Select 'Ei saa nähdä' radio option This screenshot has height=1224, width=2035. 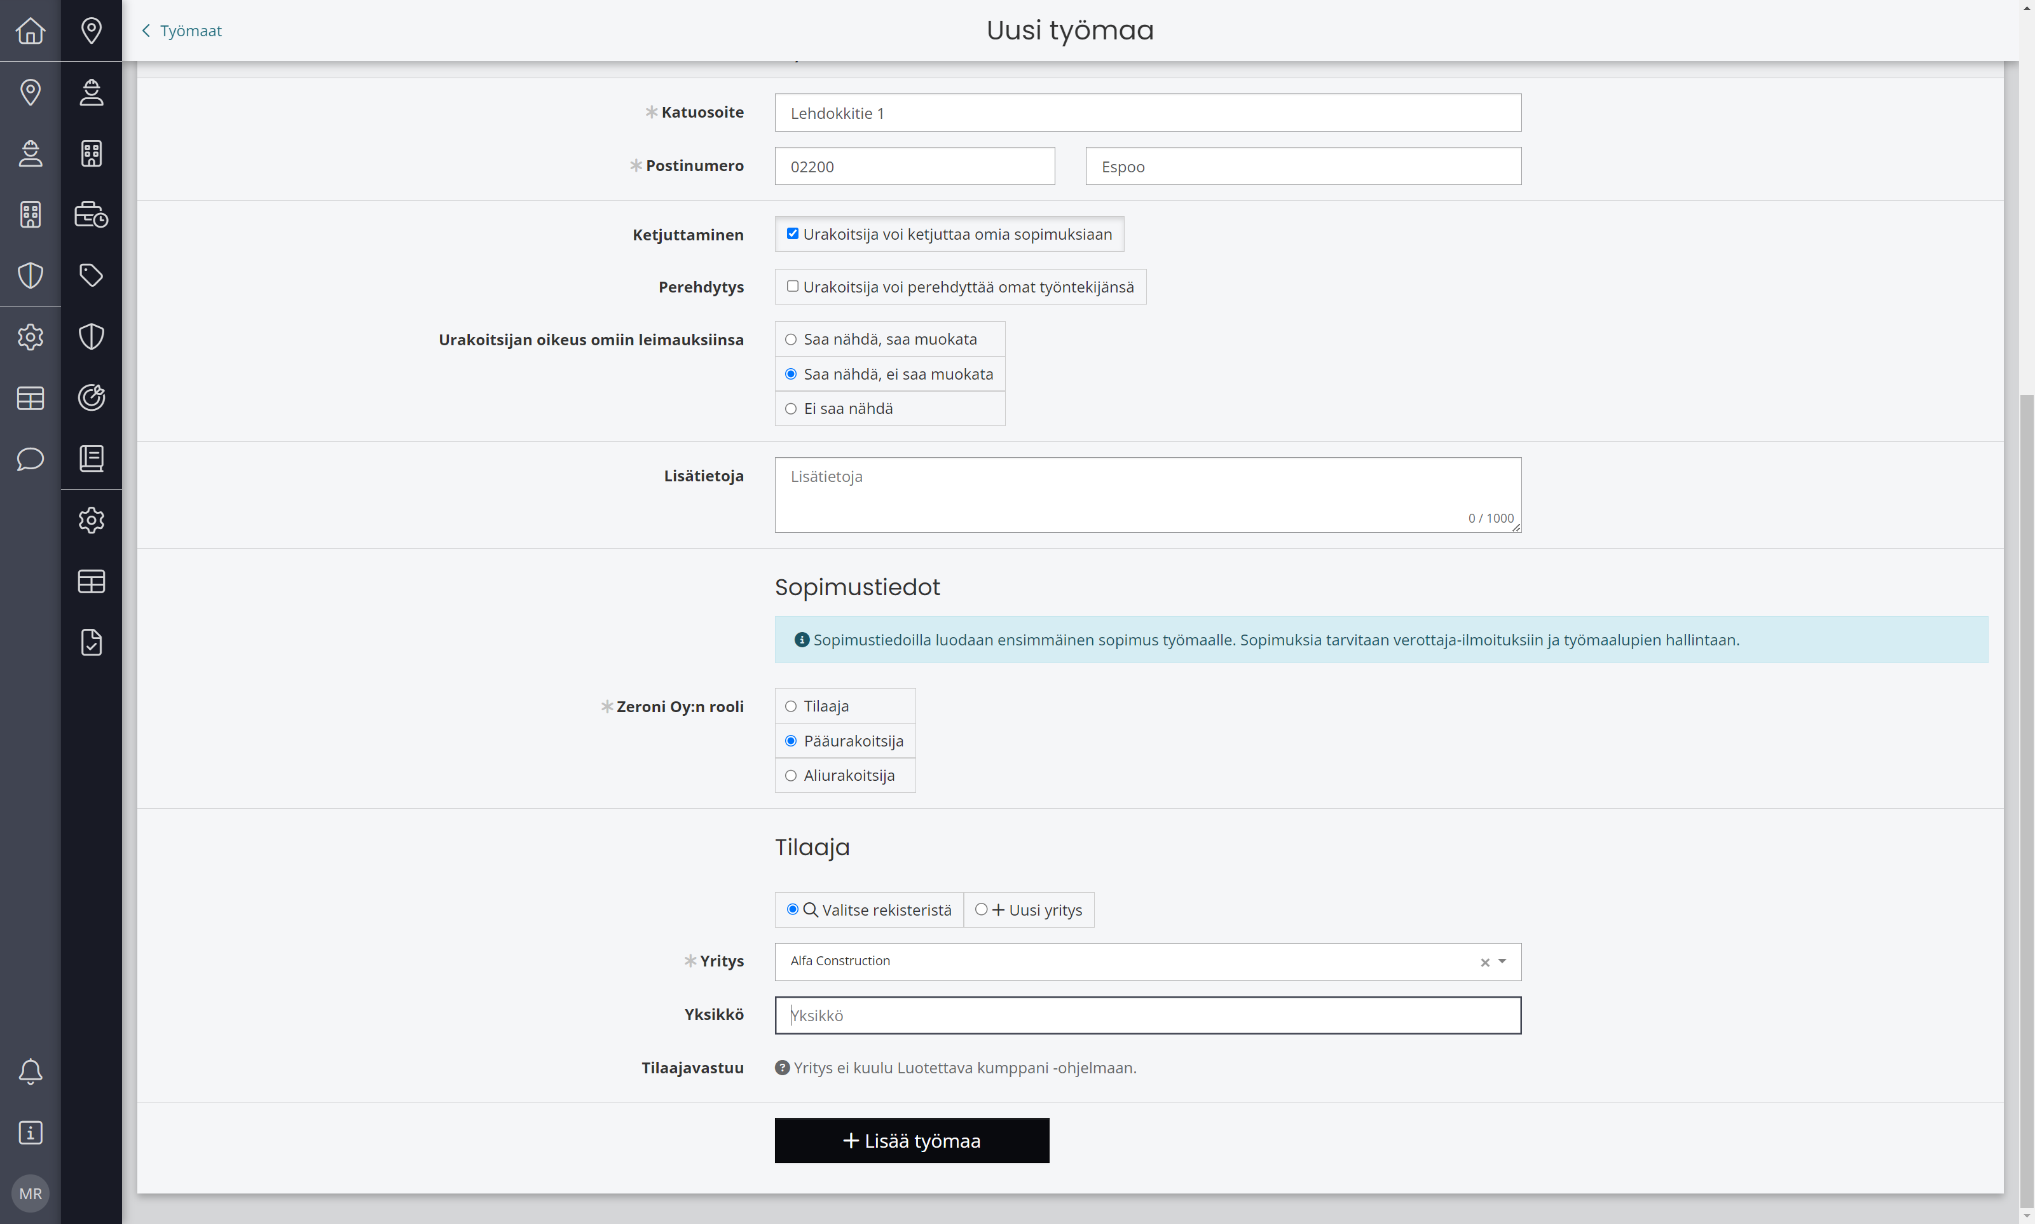(x=791, y=408)
